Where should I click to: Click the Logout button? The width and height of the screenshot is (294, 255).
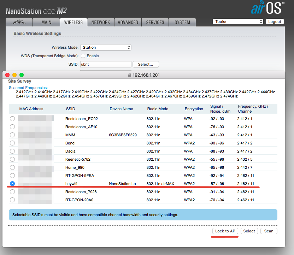275,22
